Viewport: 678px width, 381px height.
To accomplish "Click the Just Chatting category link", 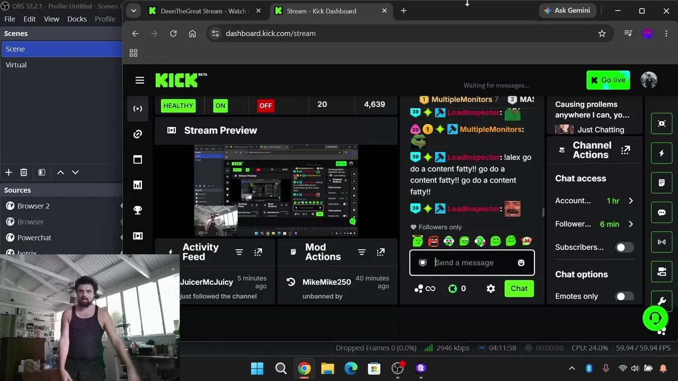I will (601, 130).
